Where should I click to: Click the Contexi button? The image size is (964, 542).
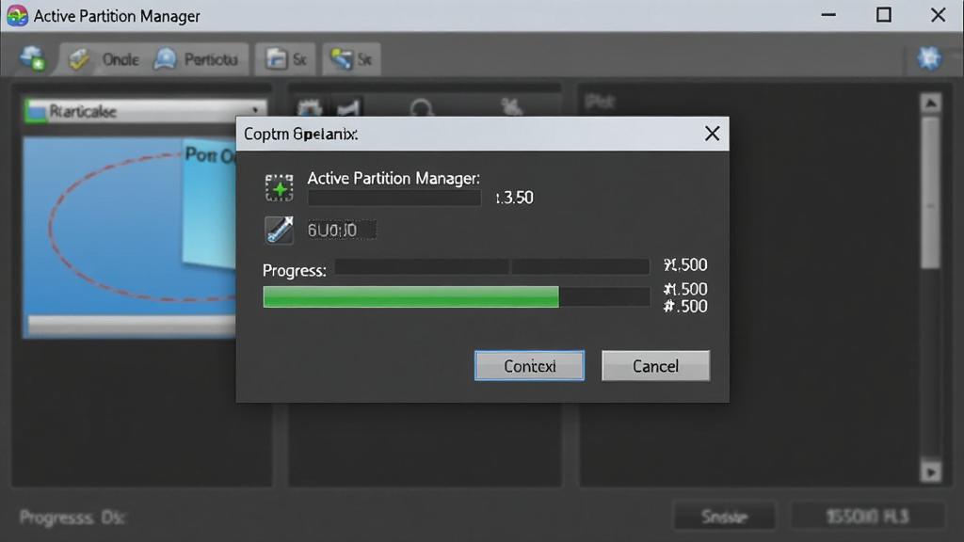529,366
